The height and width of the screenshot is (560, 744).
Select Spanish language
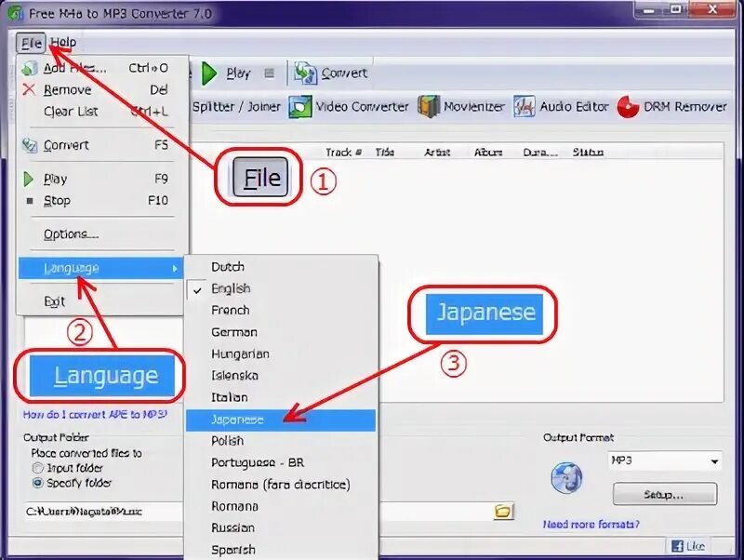point(281,550)
